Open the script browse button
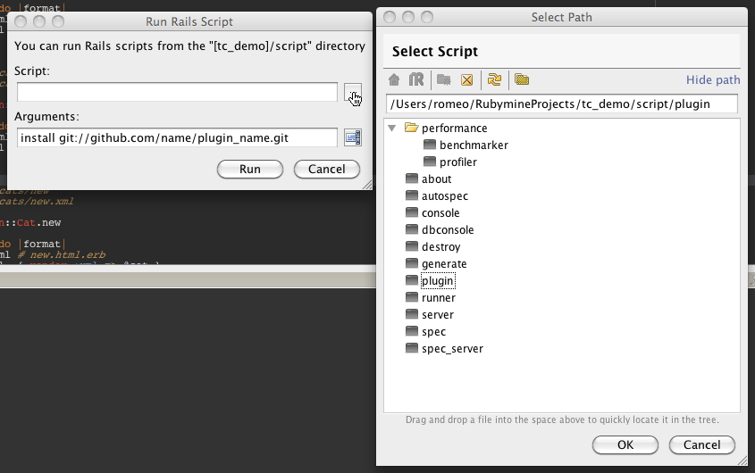The width and height of the screenshot is (755, 473). click(x=353, y=93)
